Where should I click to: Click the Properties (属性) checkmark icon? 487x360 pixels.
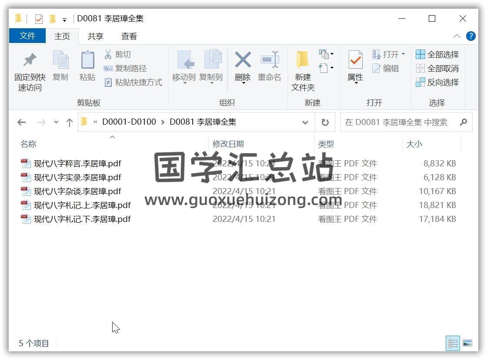(355, 59)
